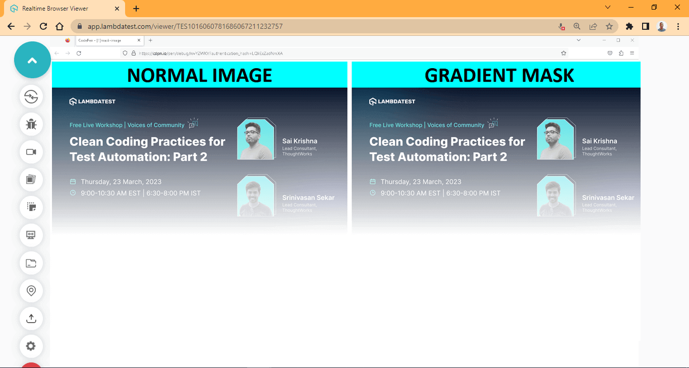The height and width of the screenshot is (368, 689).
Task: Go back in the remote Firefox browser
Action: (x=56, y=53)
